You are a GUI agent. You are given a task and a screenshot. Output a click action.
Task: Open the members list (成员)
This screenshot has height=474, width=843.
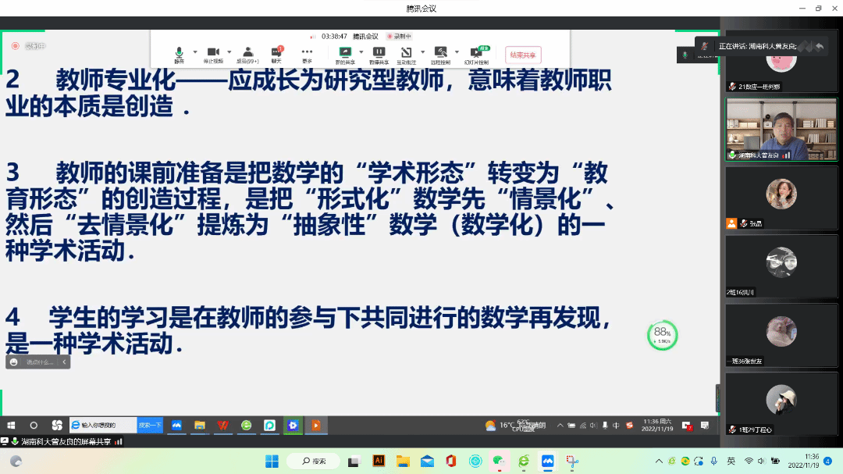(x=247, y=53)
